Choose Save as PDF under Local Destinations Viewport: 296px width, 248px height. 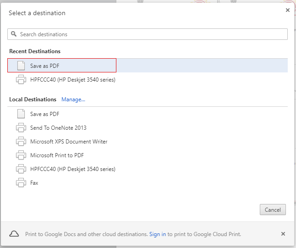(x=45, y=114)
